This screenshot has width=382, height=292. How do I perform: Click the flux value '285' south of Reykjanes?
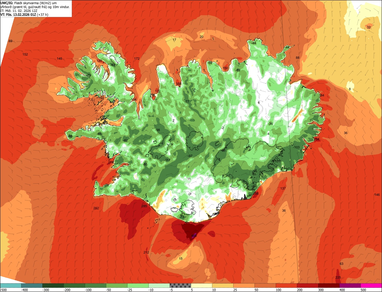pos(144,206)
